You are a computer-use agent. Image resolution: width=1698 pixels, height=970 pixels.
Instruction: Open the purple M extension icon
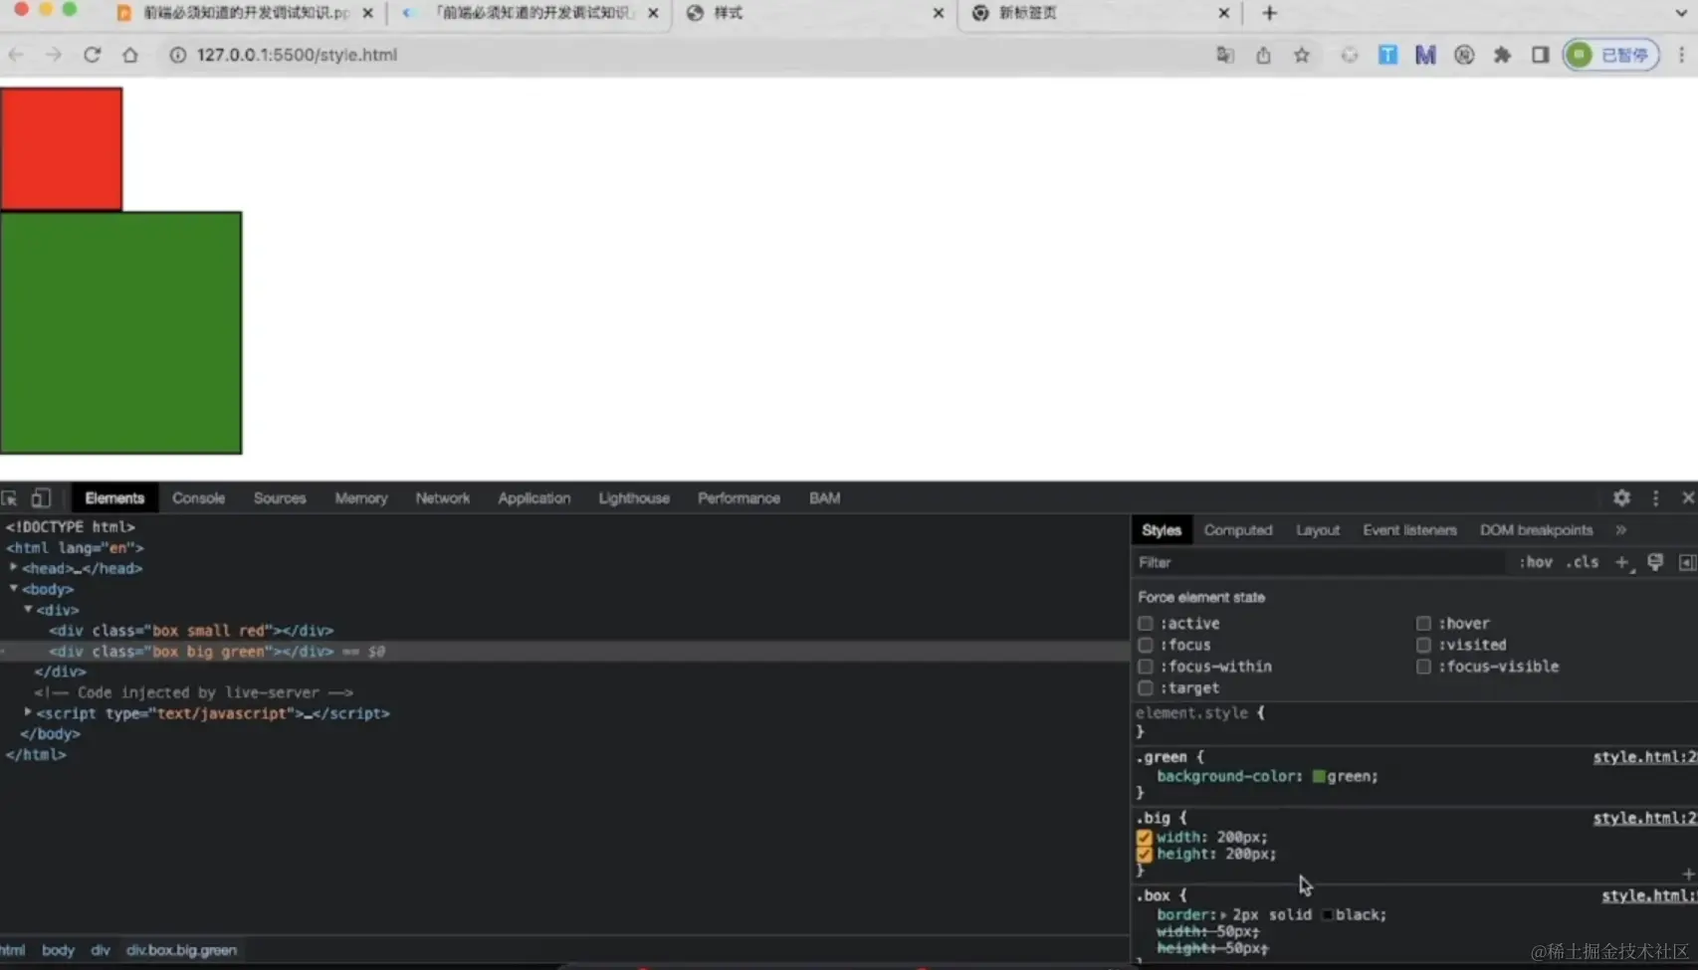pos(1425,55)
